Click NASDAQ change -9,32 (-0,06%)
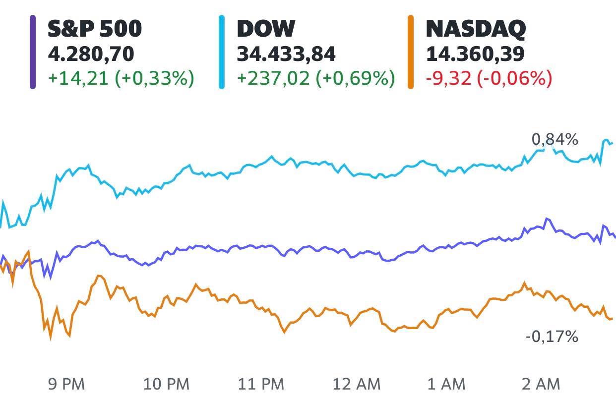The width and height of the screenshot is (616, 395). (489, 78)
